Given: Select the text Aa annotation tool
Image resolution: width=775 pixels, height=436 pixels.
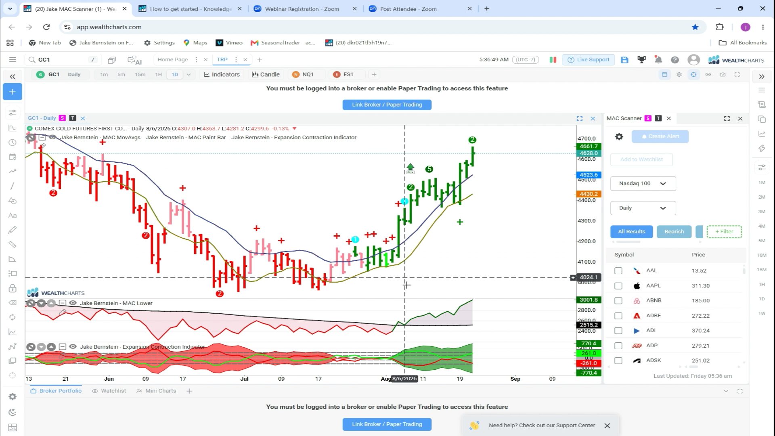Looking at the screenshot, I should click(x=13, y=215).
